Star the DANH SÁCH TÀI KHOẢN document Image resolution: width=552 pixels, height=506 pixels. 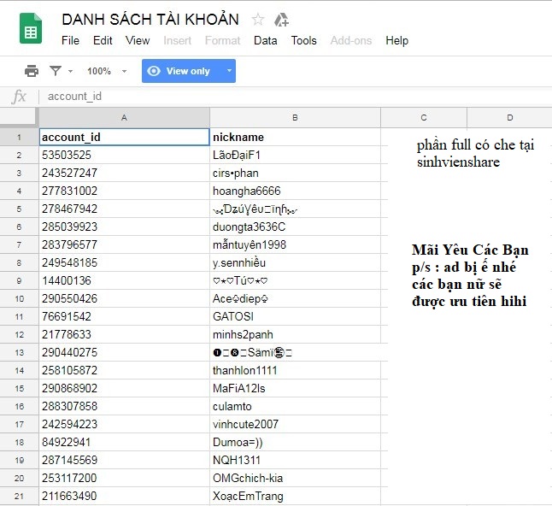coord(258,20)
